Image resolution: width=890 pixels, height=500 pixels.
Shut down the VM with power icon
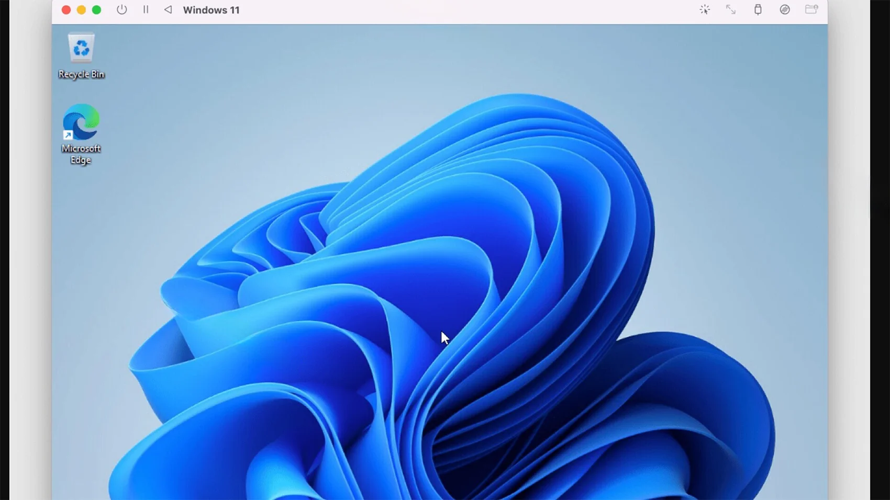pyautogui.click(x=121, y=10)
